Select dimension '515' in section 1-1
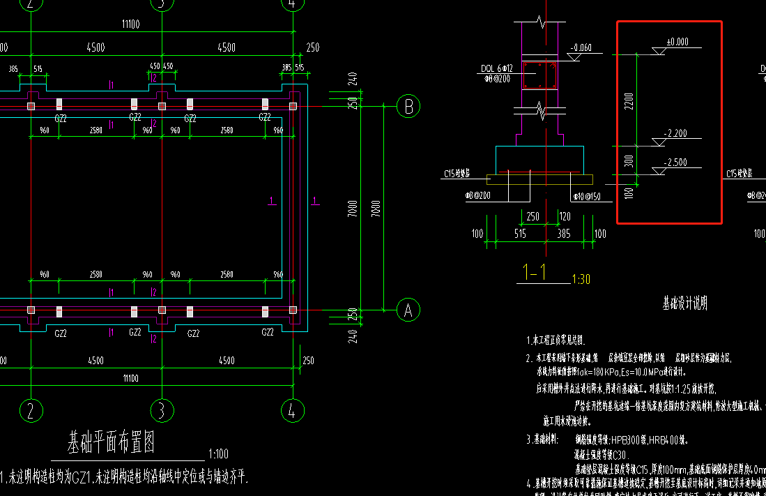766x496 pixels. pos(520,234)
